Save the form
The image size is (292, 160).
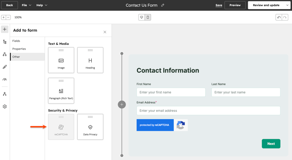pos(219,5)
